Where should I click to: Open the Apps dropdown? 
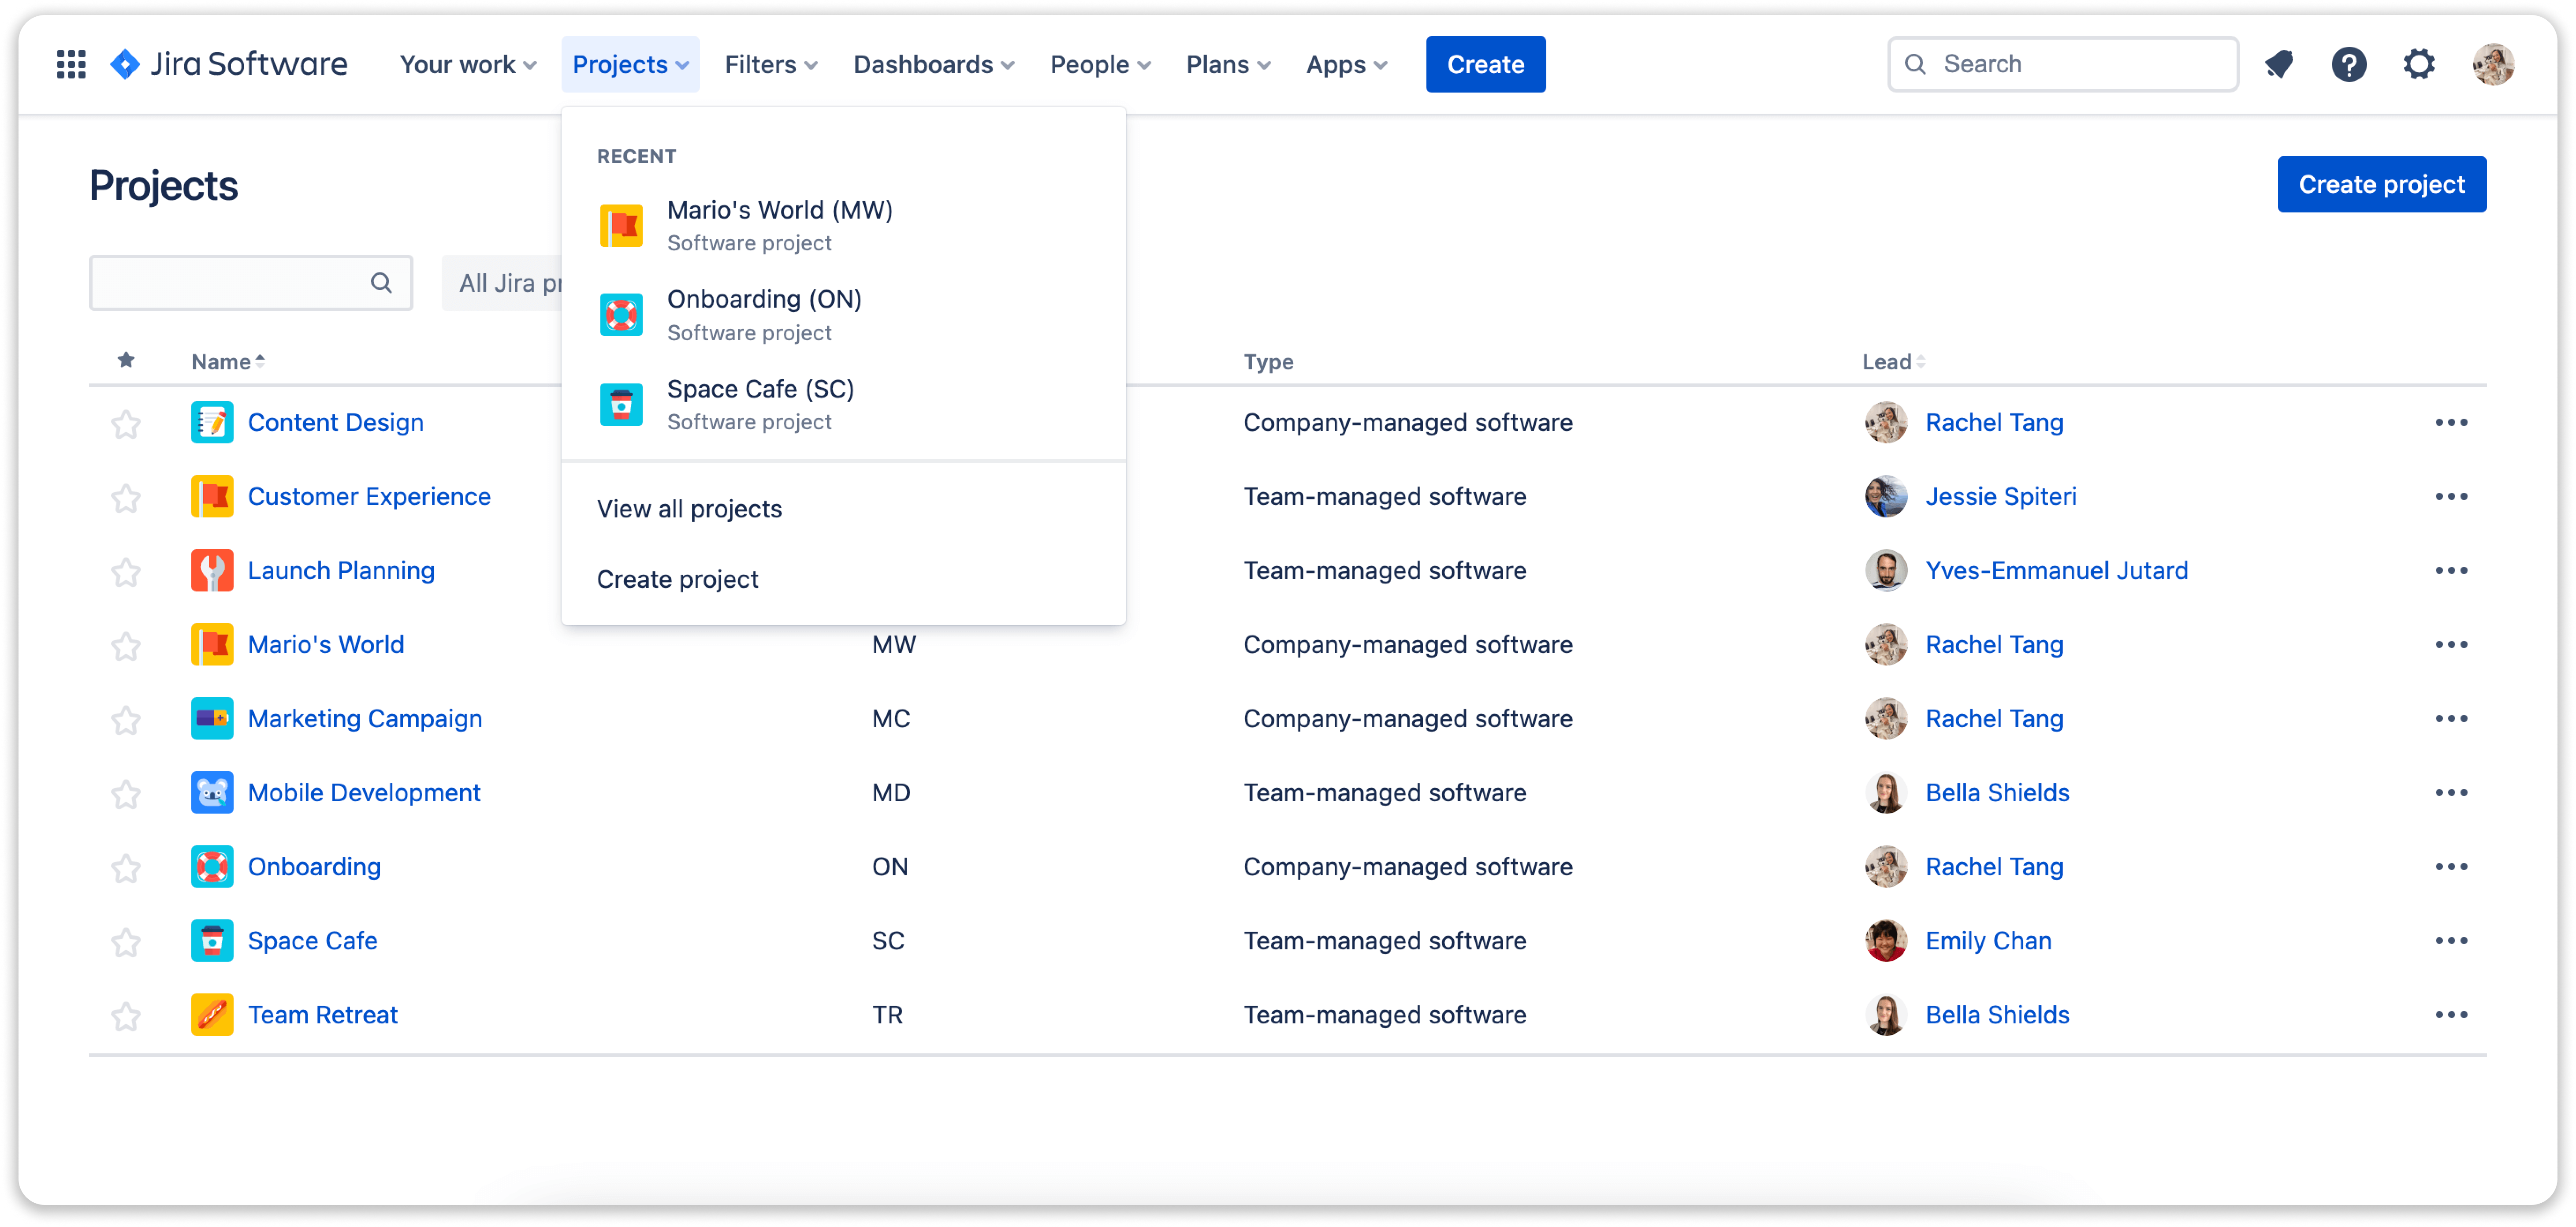[x=1345, y=63]
